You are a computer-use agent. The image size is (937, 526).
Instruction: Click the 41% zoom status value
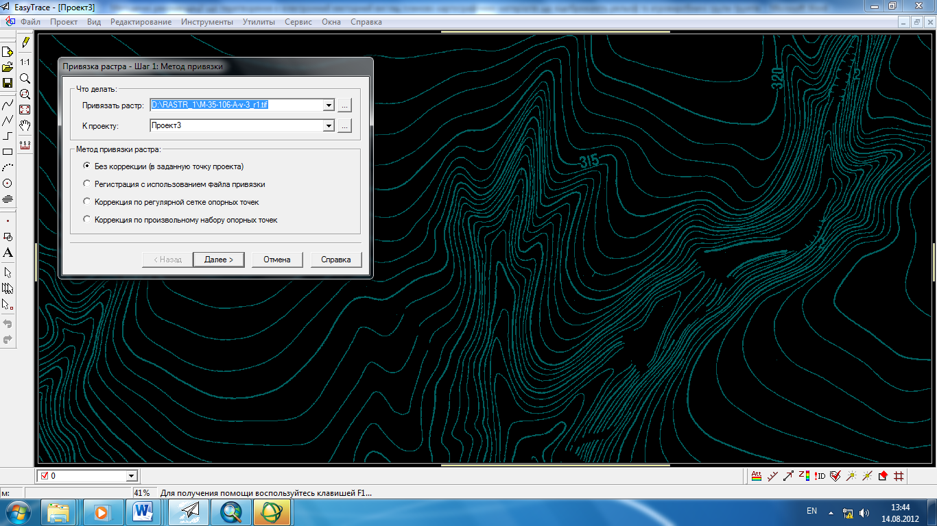pyautogui.click(x=142, y=493)
